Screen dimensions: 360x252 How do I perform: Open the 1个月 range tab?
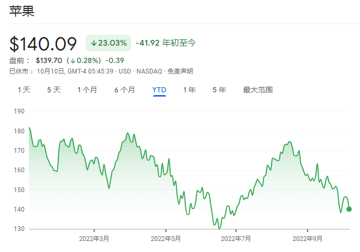pos(87,90)
